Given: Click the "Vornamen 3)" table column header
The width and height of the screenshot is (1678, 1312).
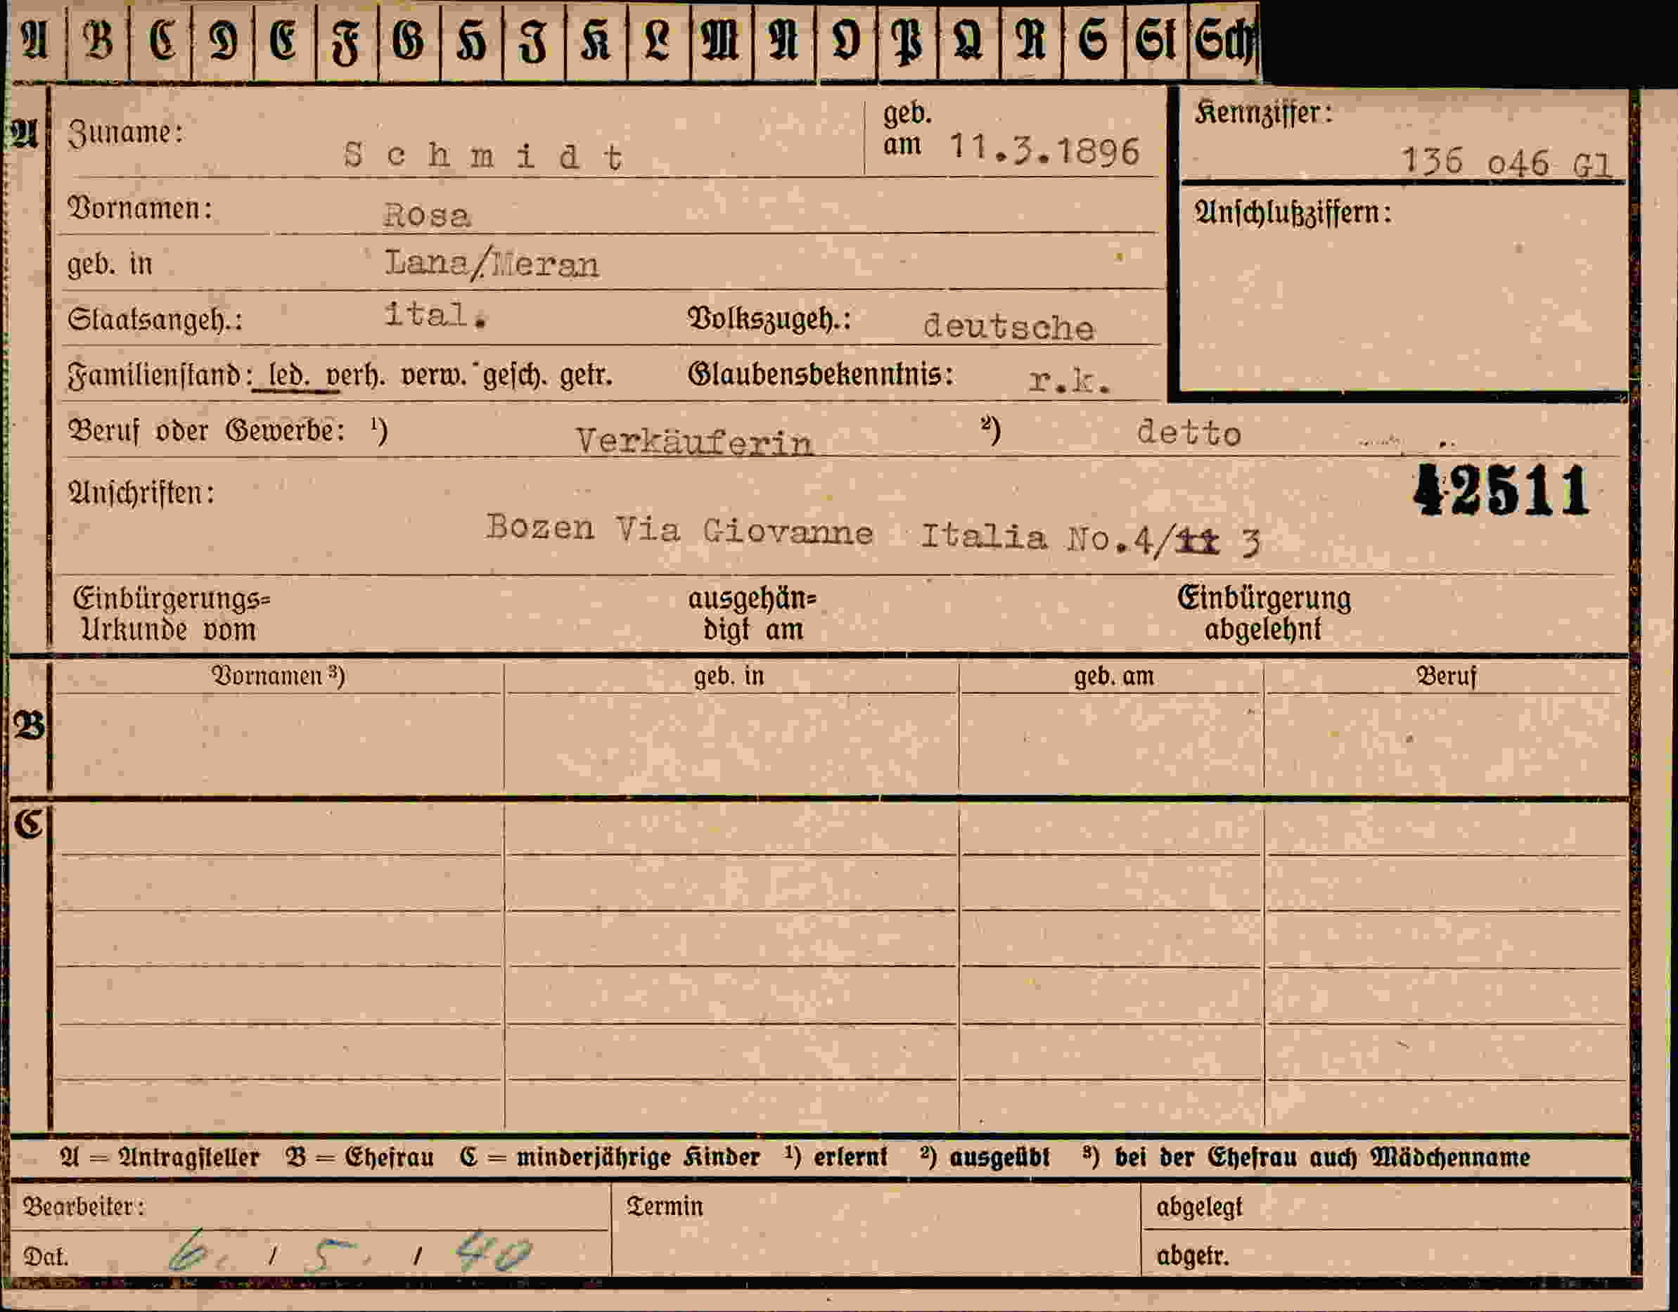Looking at the screenshot, I should [x=278, y=676].
